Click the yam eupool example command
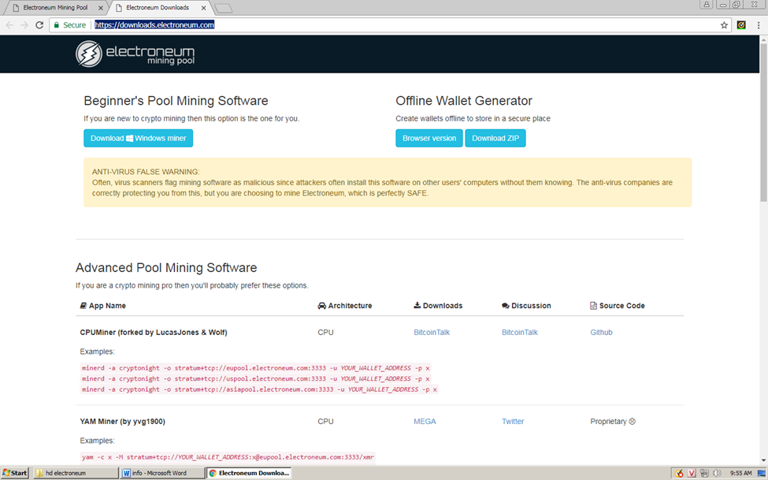The height and width of the screenshot is (480, 768). click(x=228, y=457)
